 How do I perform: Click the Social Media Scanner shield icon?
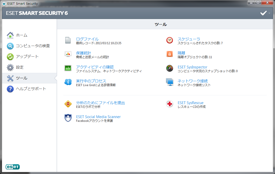[68, 118]
